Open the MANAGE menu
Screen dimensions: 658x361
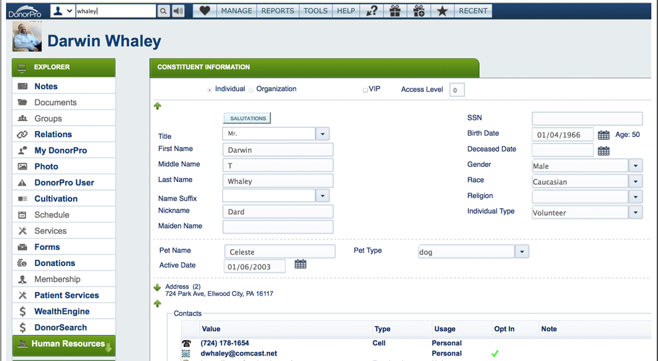coord(236,11)
